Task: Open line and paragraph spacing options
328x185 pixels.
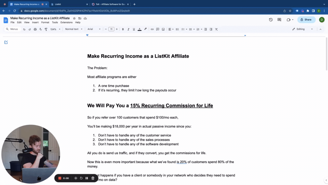Action: coord(177,29)
